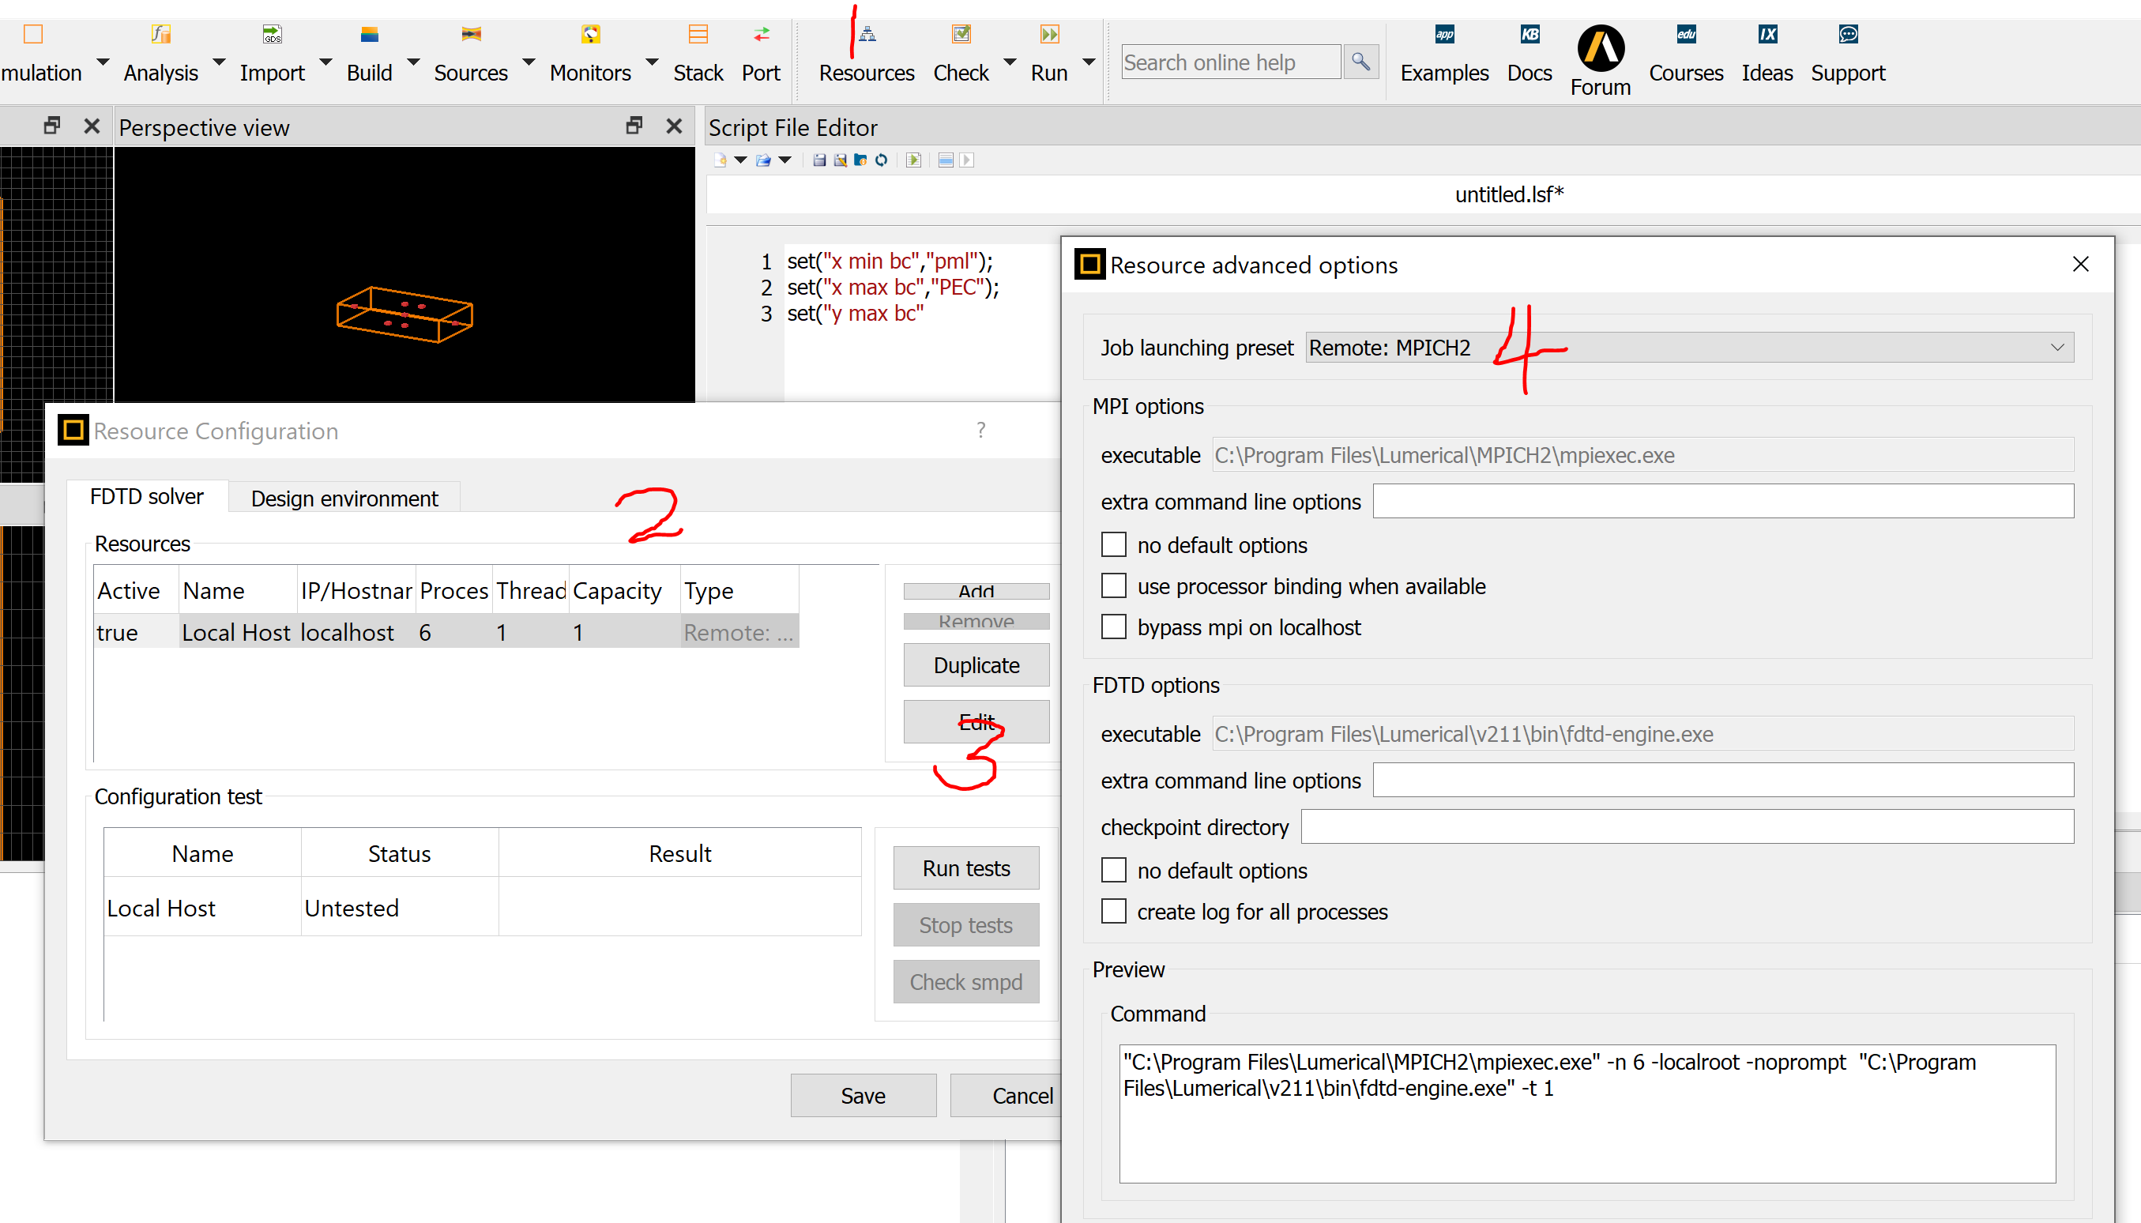Viewport: 2141px width, 1223px height.
Task: Open the Sources toolbar icon
Action: 470,36
